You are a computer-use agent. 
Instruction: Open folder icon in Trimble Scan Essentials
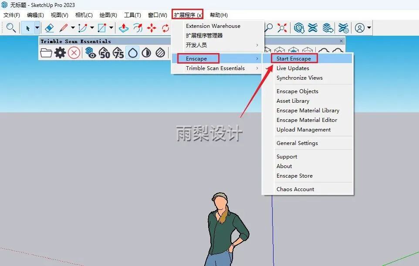point(46,53)
